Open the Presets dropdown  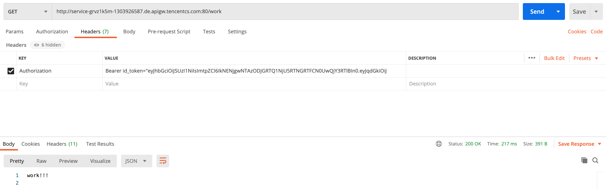tap(586, 58)
